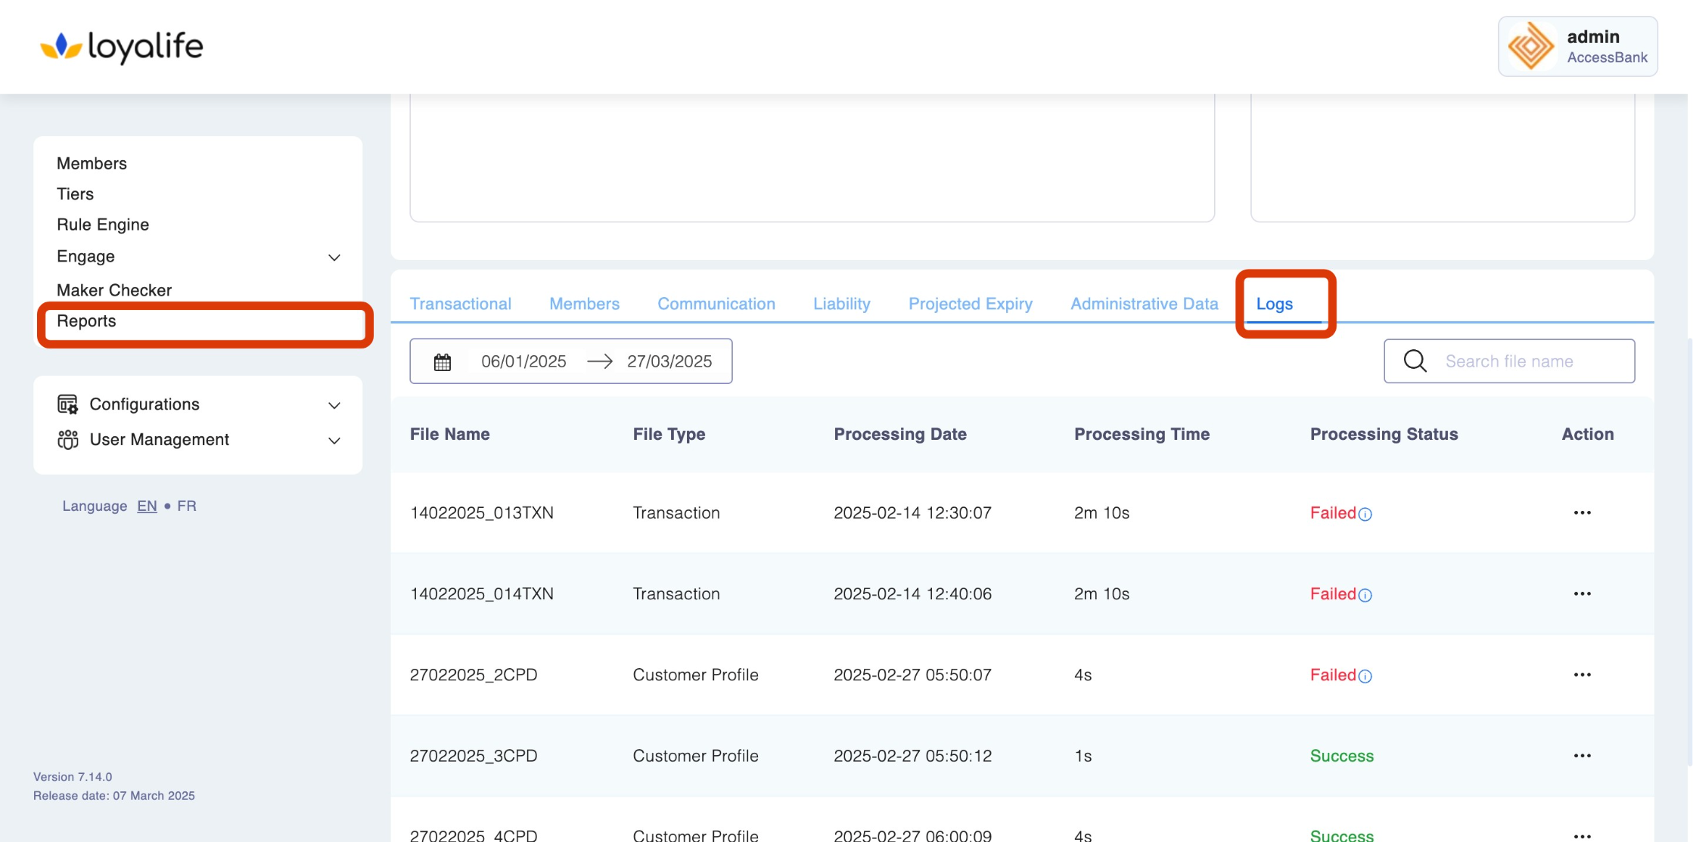Open Reports in the sidebar
The width and height of the screenshot is (1693, 842).
(x=86, y=321)
